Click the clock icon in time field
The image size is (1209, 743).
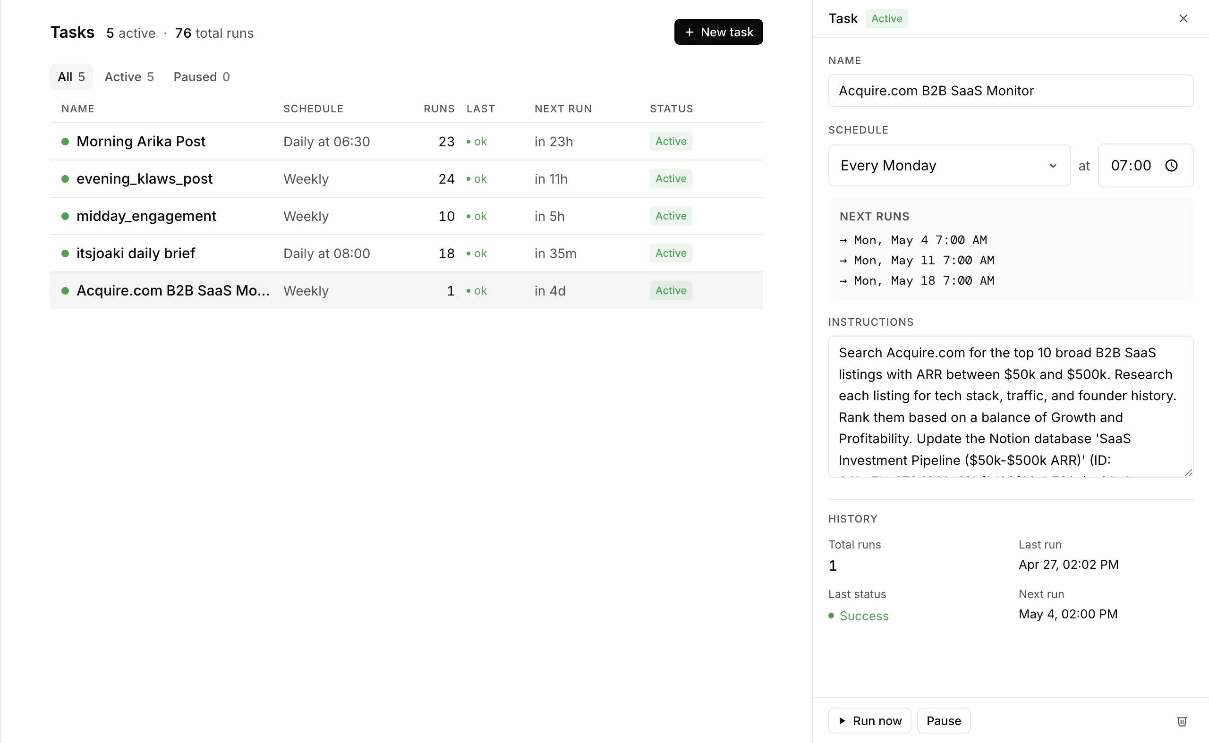click(x=1171, y=166)
